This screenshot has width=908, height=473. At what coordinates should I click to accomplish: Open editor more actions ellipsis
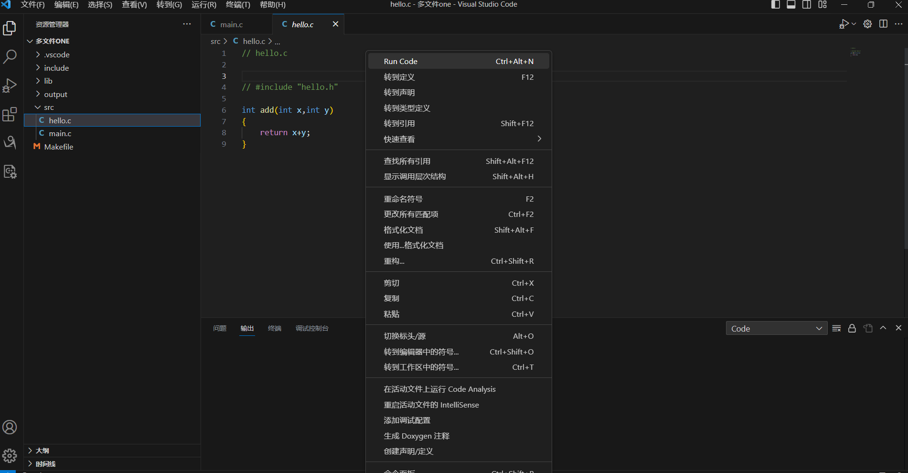pos(898,24)
